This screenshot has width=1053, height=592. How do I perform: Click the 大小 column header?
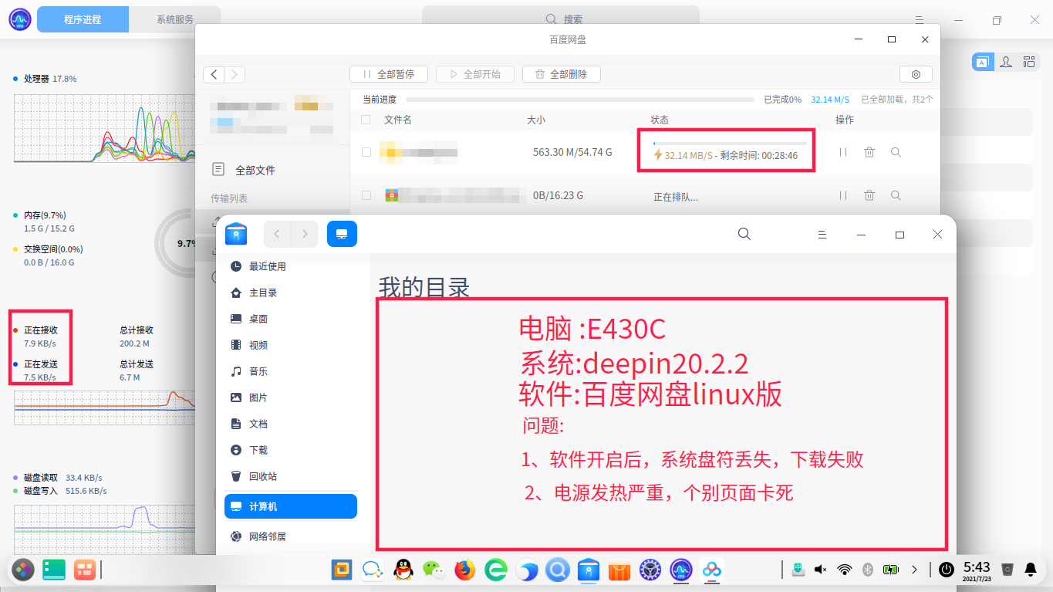coord(536,120)
